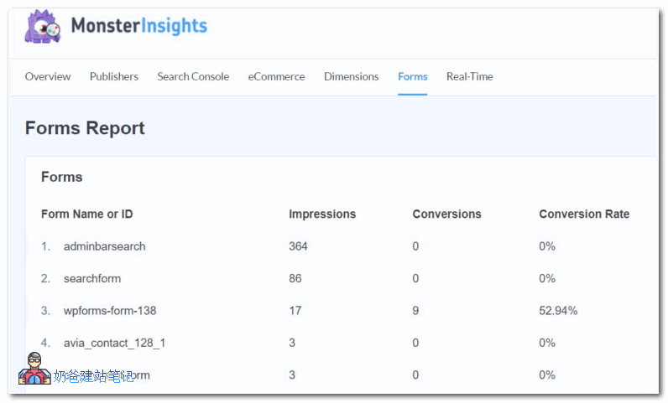The height and width of the screenshot is (403, 668).
Task: Click the Form Name or ID column header
Action: tap(87, 214)
